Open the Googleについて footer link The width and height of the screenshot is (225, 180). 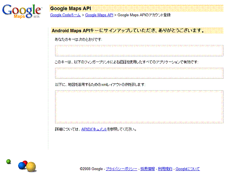click(188, 169)
